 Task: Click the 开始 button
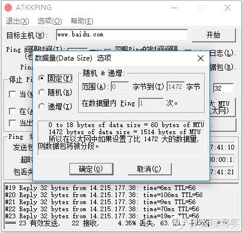point(214,35)
